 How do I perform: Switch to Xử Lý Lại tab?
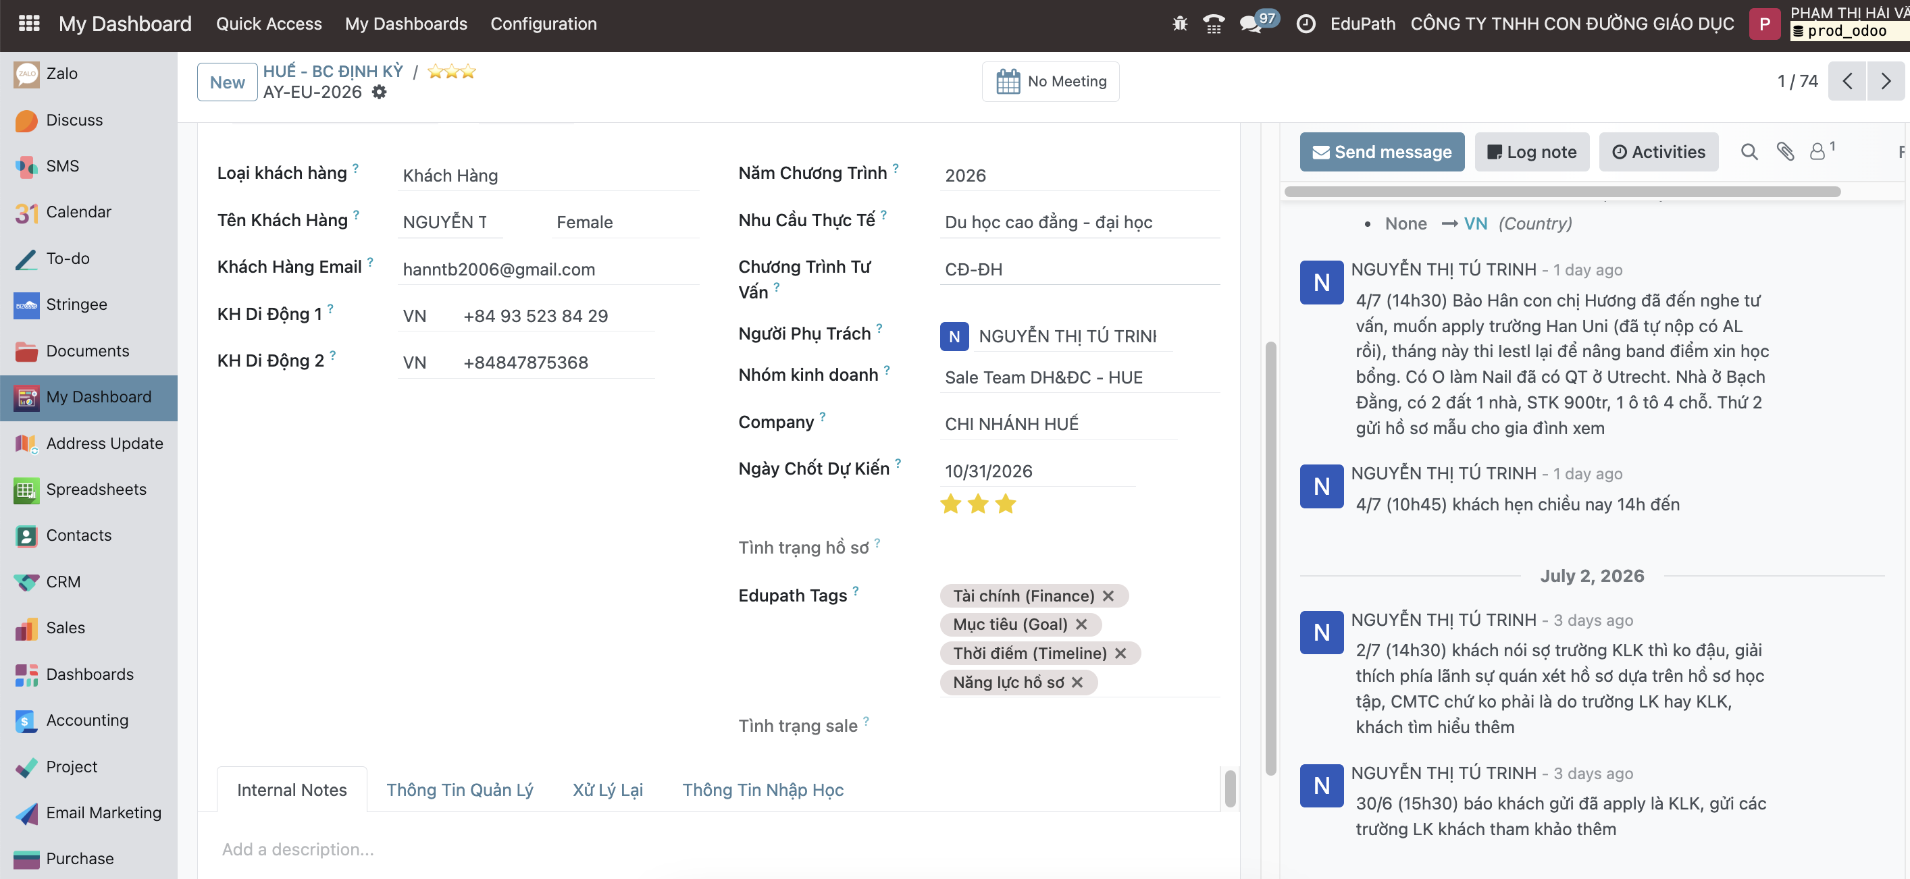[607, 790]
